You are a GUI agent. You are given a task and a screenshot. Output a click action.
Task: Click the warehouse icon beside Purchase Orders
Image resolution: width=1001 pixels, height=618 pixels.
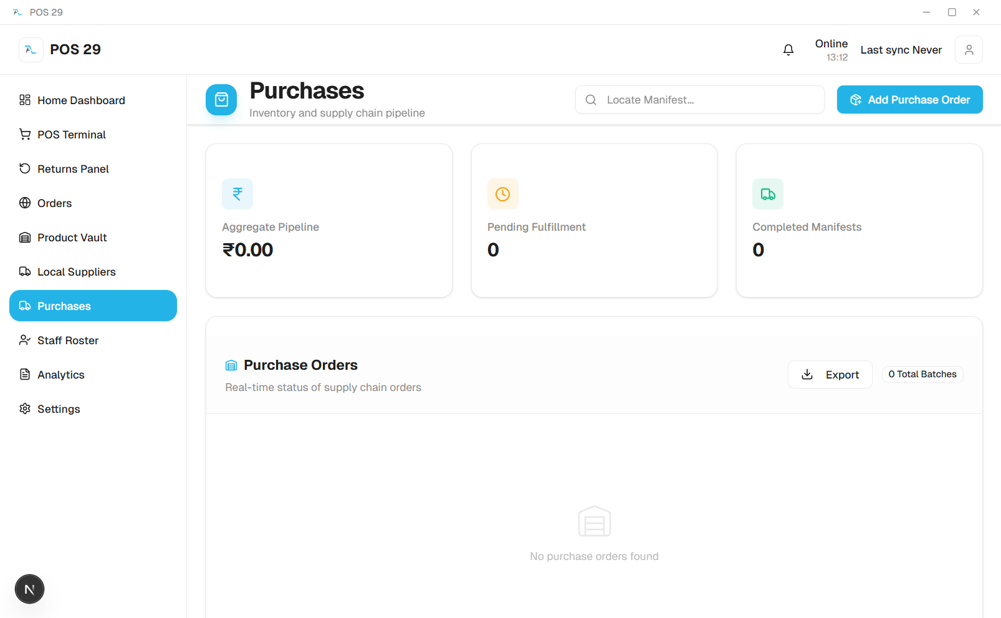pyautogui.click(x=231, y=365)
